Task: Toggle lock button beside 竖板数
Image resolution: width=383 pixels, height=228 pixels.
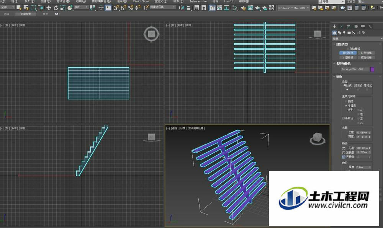Action: click(344, 157)
